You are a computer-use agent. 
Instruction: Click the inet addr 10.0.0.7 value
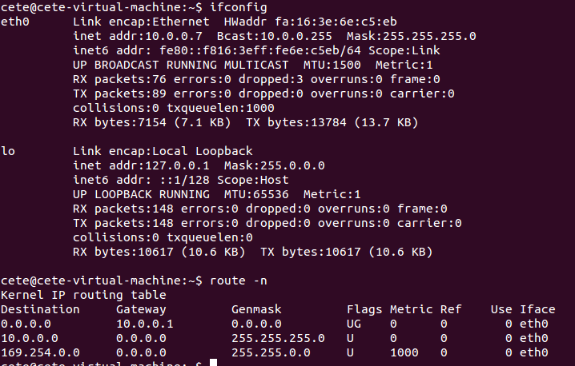click(x=174, y=36)
